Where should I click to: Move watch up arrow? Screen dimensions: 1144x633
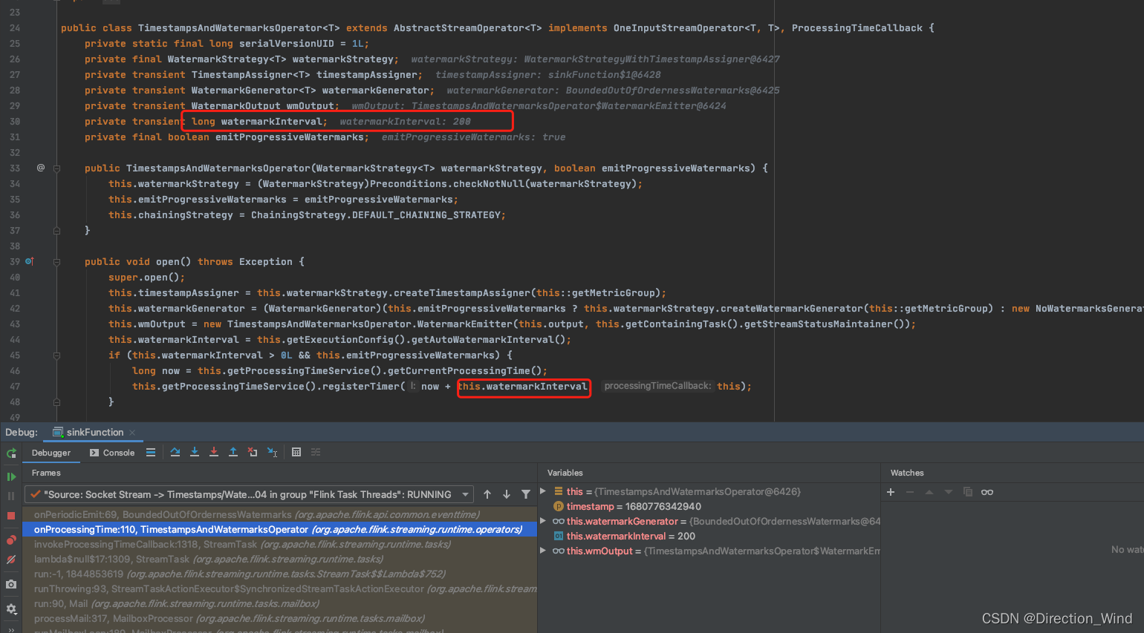929,492
